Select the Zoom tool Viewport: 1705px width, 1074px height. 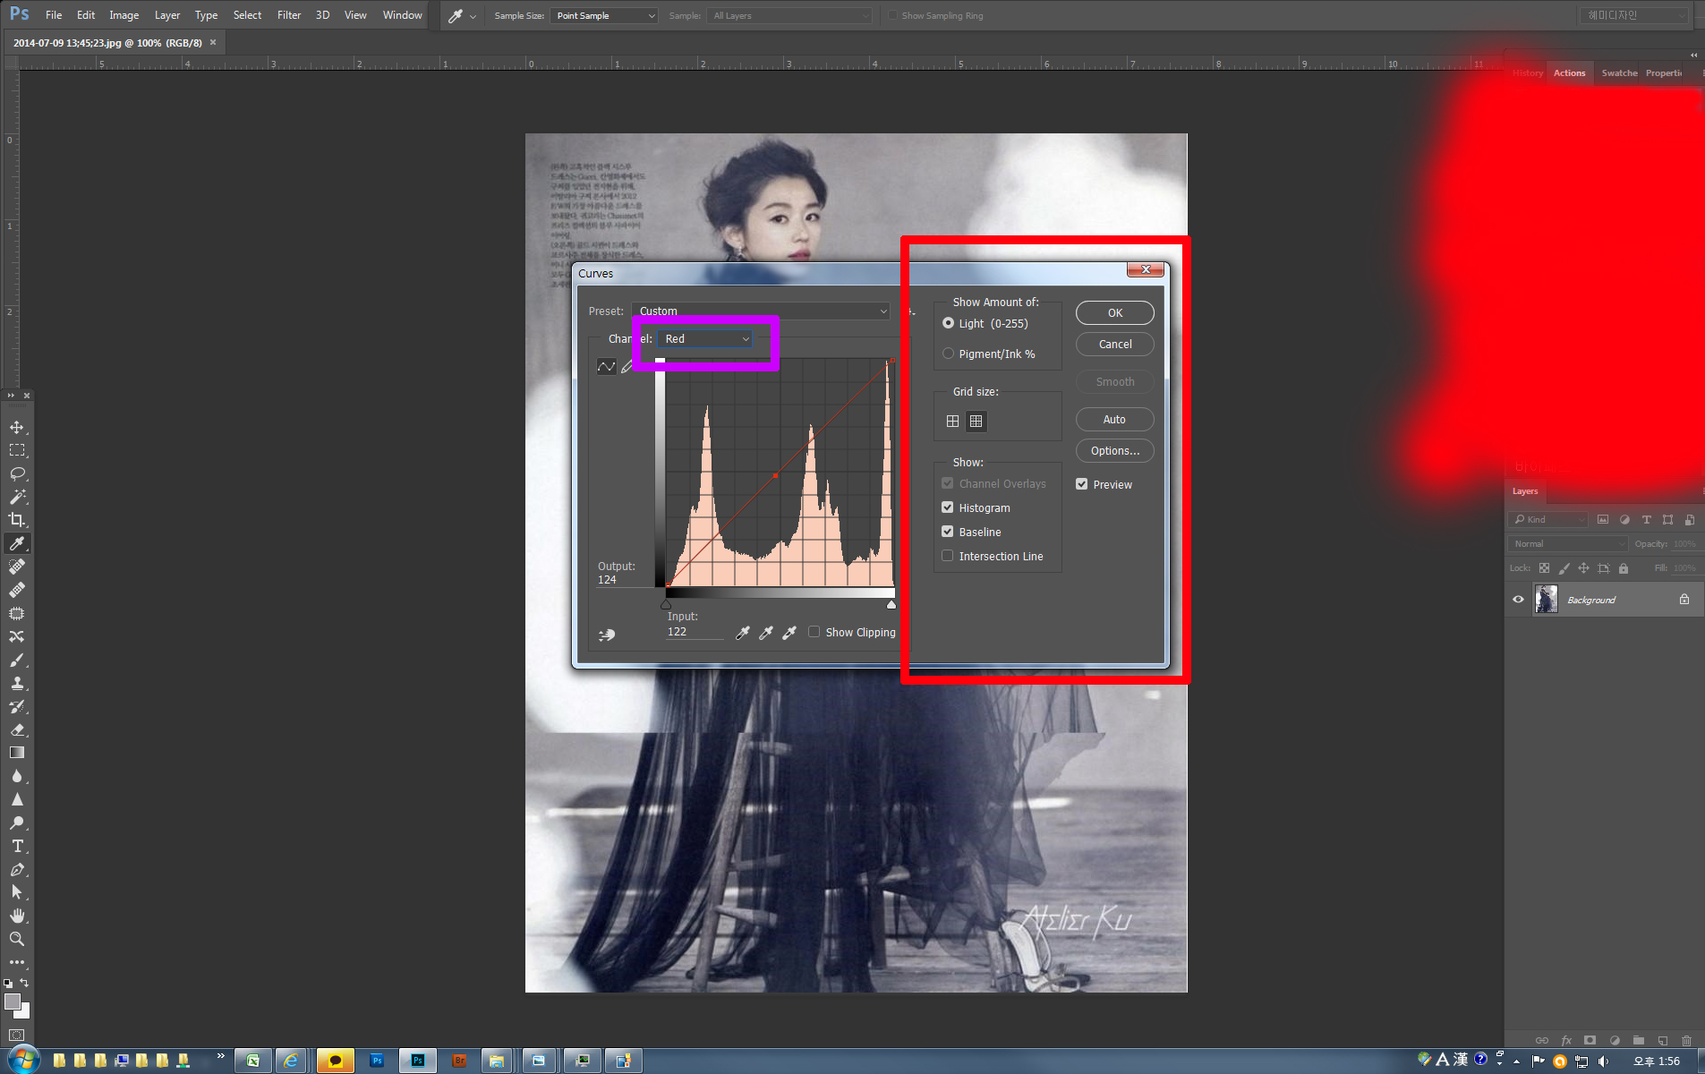click(17, 939)
